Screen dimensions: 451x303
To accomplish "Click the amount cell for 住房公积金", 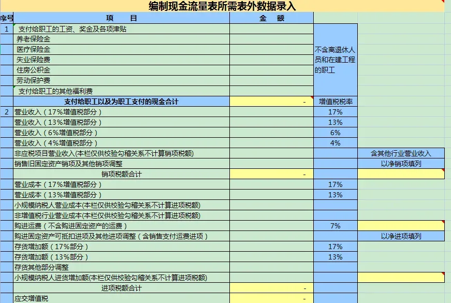I will [271, 70].
